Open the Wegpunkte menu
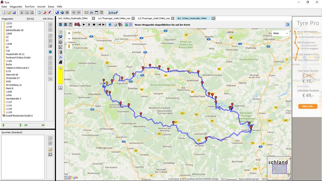The height and width of the screenshot is (181, 322). click(16, 7)
